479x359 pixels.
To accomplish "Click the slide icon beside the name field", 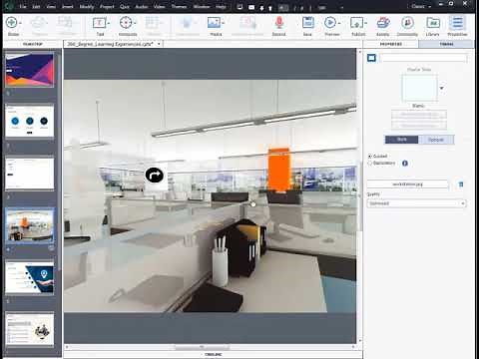I will click(371, 58).
